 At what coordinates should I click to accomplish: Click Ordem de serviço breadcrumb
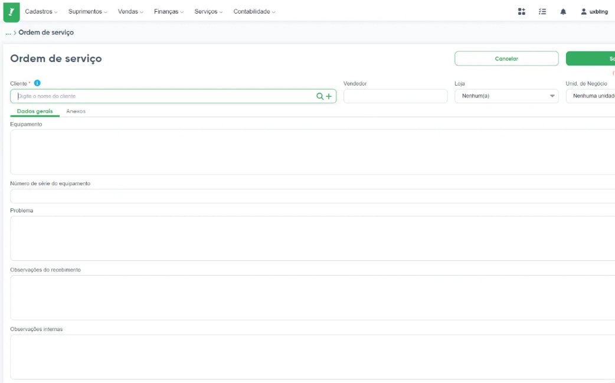click(x=46, y=32)
